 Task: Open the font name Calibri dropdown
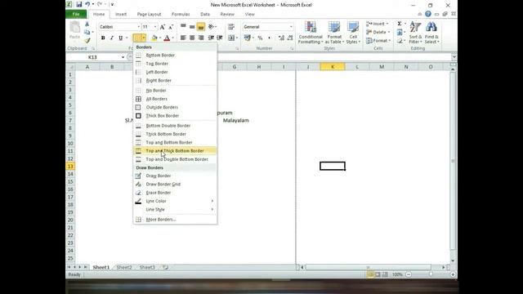click(139, 27)
